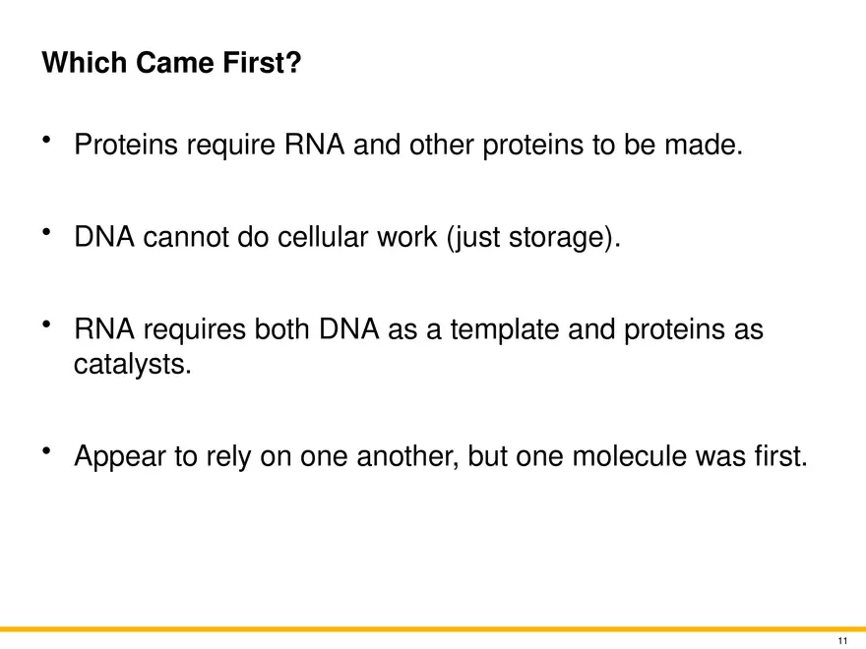Click the line beginning "RNA requires both DNA"
Screen dimensions: 866x649
coord(418,330)
